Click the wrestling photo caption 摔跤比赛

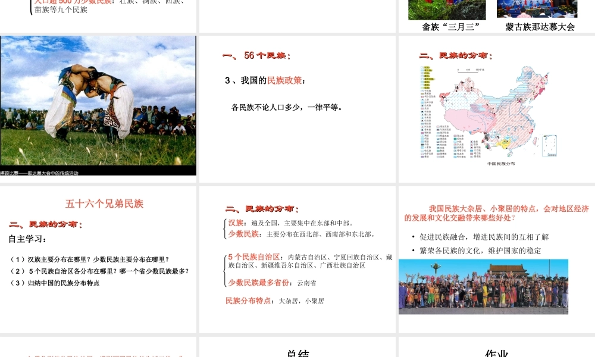pyautogui.click(x=39, y=173)
